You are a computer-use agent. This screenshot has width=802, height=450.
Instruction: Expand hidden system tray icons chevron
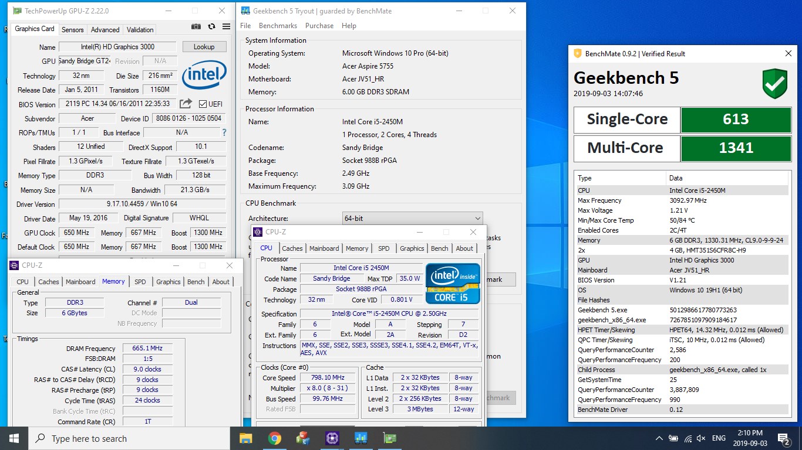pyautogui.click(x=658, y=438)
